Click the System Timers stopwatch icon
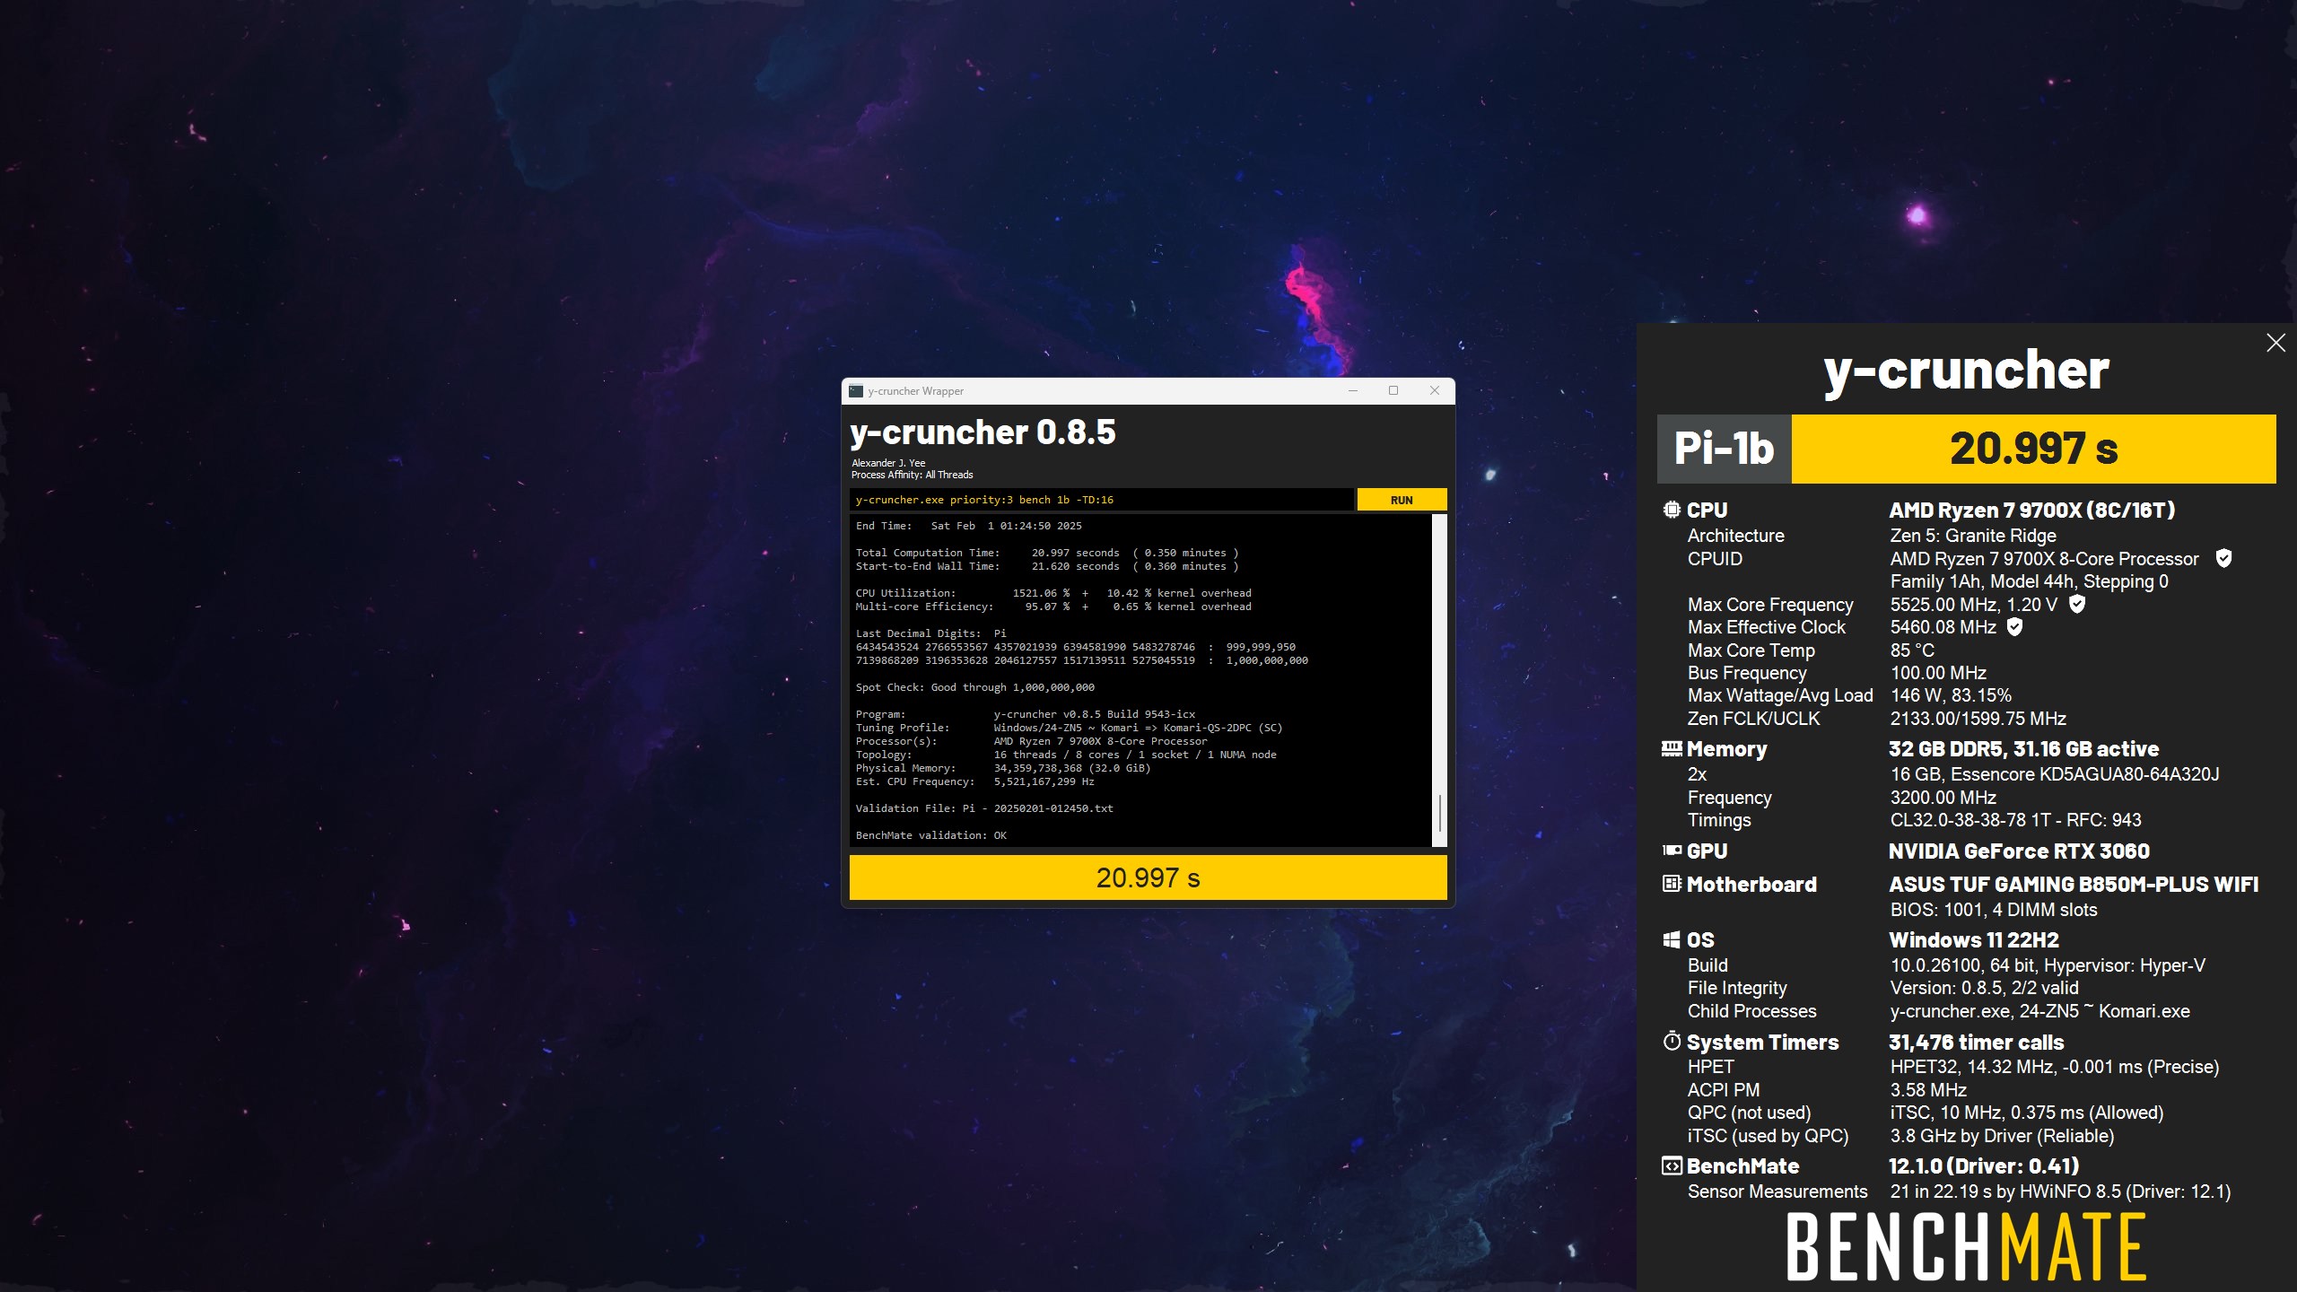2297x1292 pixels. coord(1672,1041)
